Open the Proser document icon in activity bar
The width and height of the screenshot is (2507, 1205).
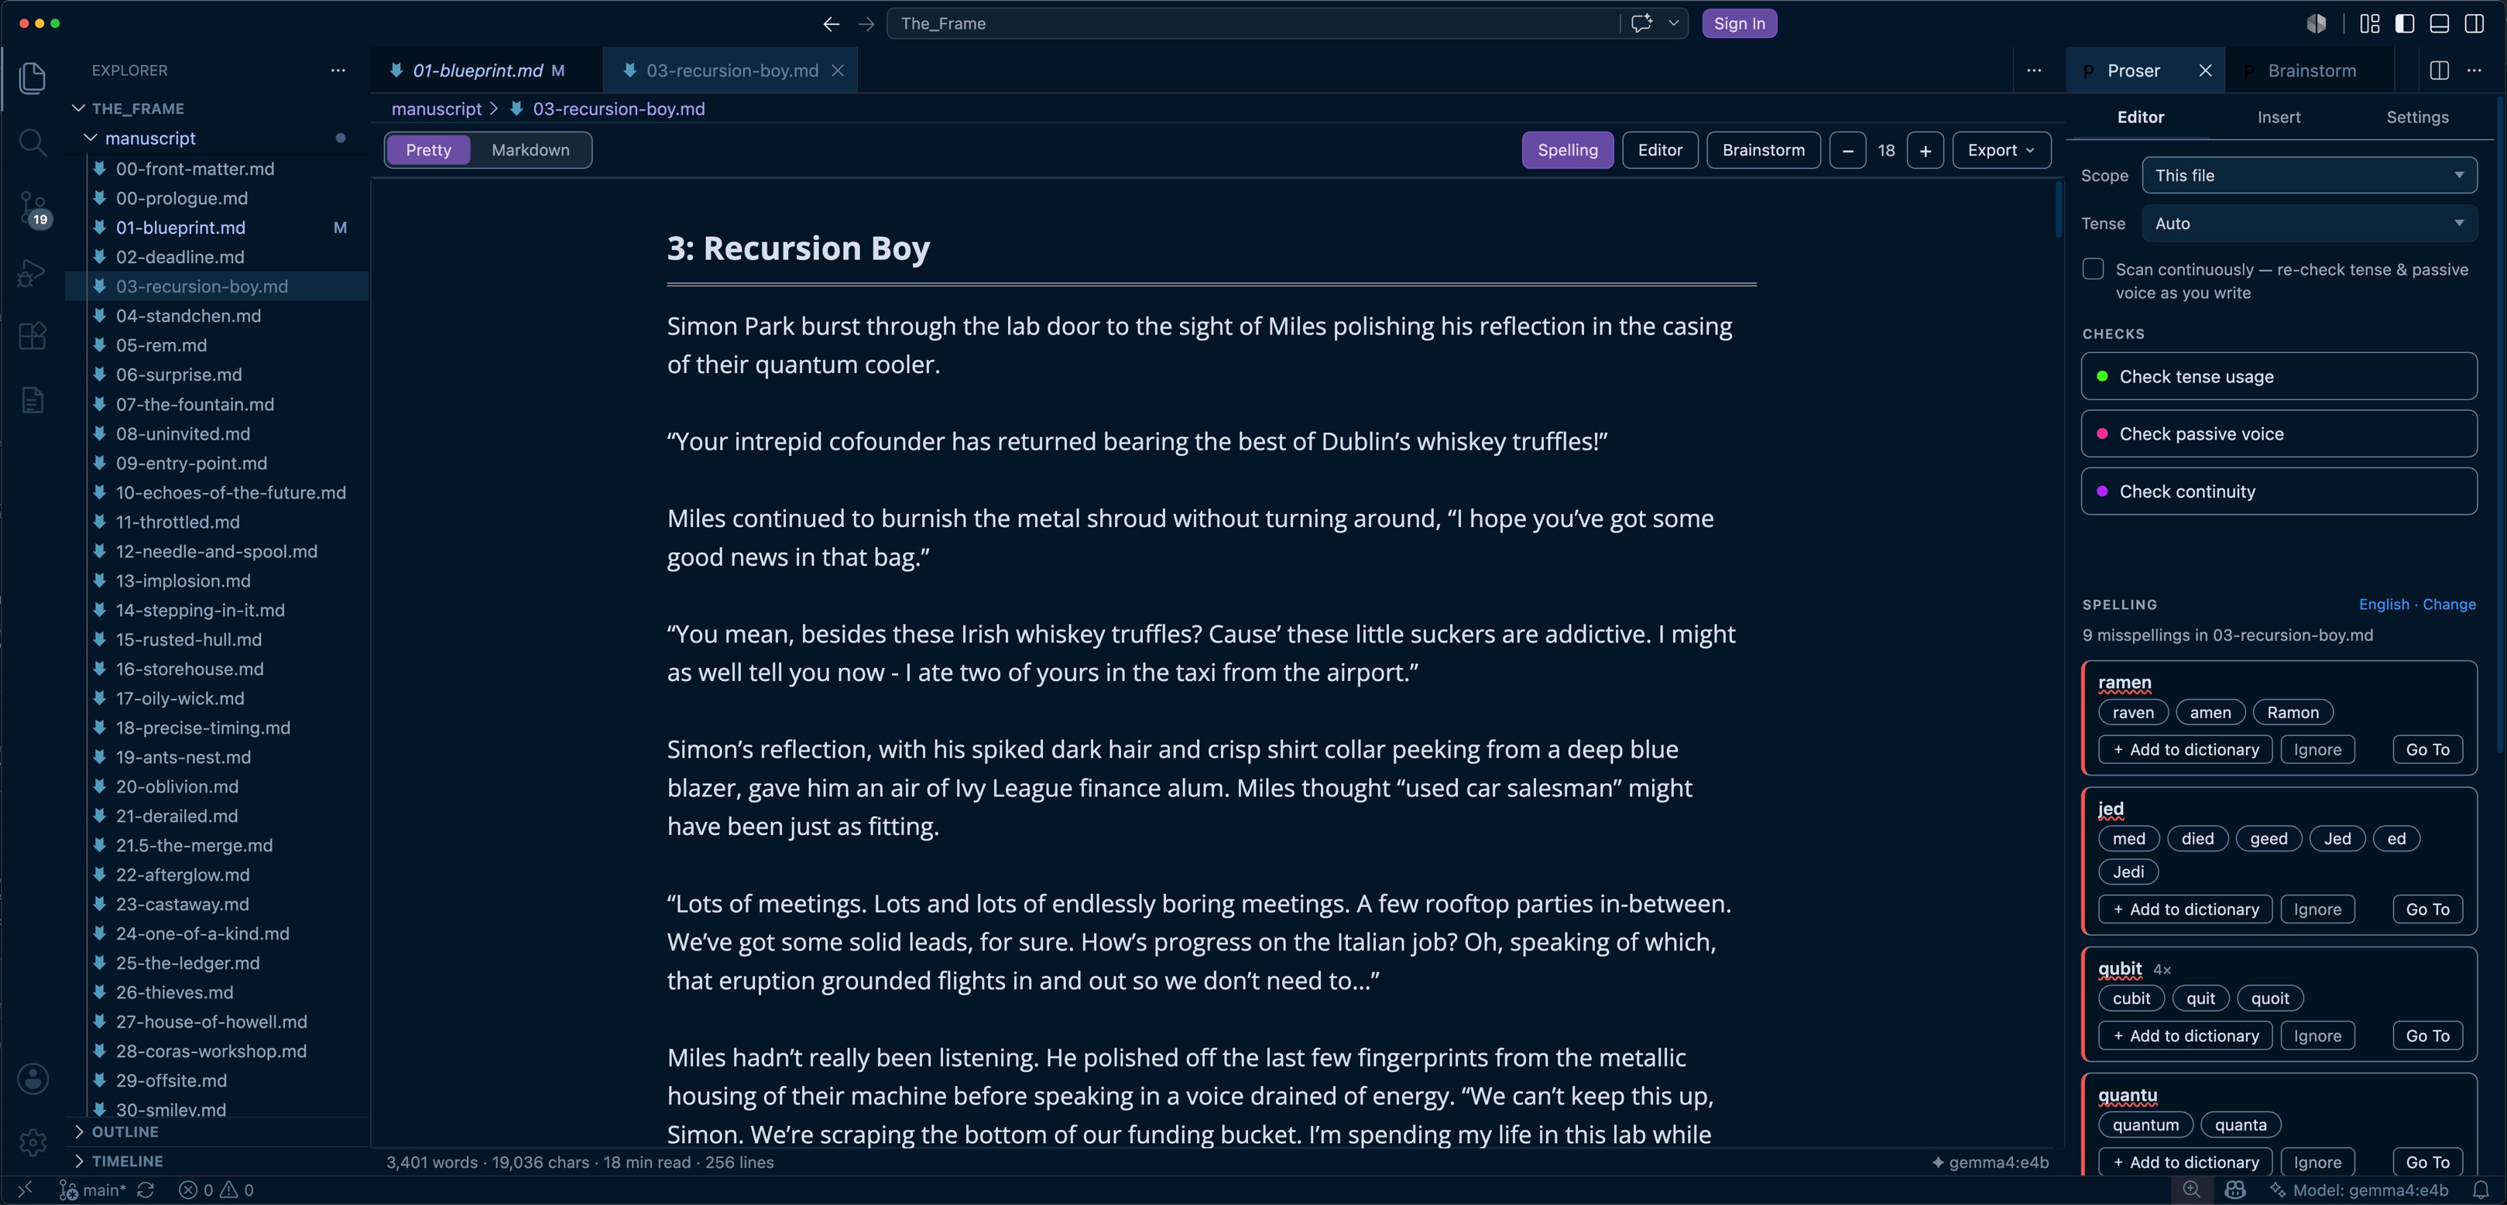click(x=32, y=399)
